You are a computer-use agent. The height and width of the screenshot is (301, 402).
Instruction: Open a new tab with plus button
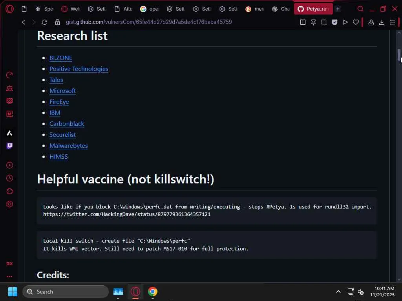click(x=338, y=9)
